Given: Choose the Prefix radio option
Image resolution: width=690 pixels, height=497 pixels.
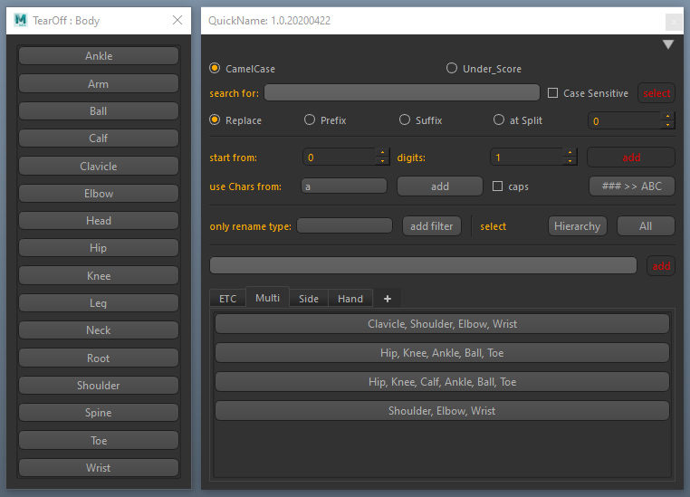Looking at the screenshot, I should [x=310, y=120].
